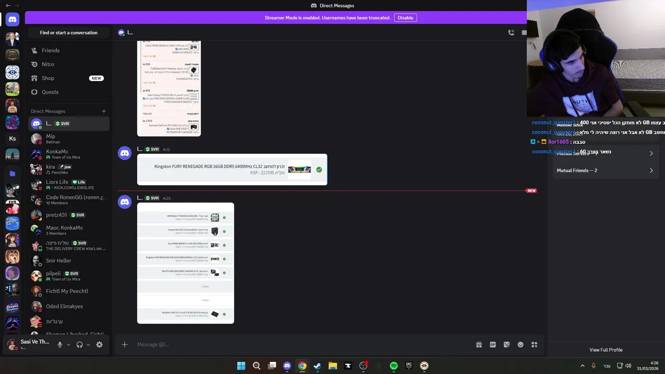Open the GIF picker

(493, 344)
